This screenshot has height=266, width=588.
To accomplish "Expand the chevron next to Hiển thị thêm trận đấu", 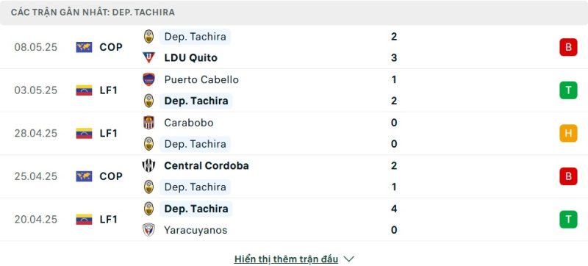I will [348, 259].
